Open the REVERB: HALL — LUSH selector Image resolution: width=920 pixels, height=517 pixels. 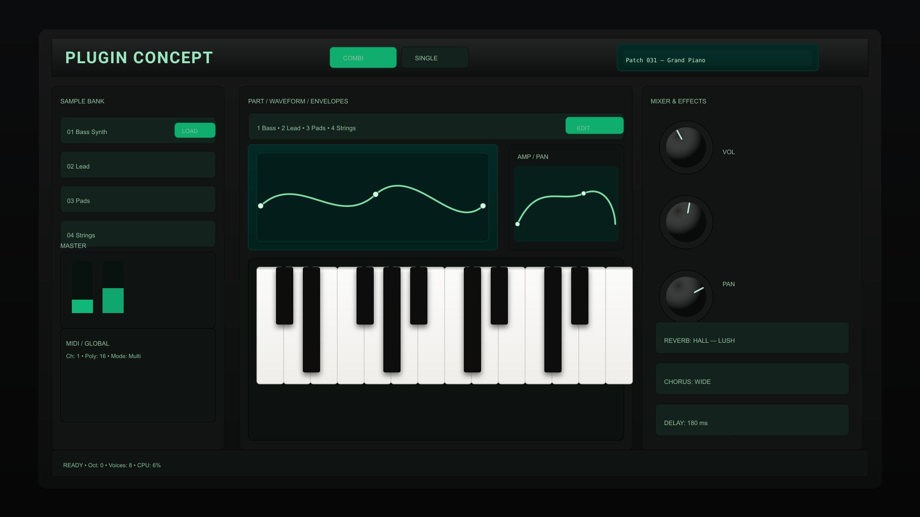pos(752,338)
